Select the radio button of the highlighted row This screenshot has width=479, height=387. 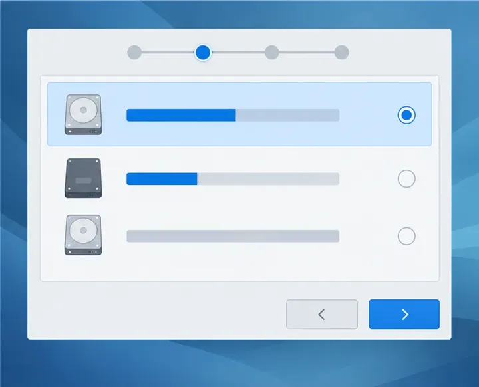pyautogui.click(x=406, y=115)
